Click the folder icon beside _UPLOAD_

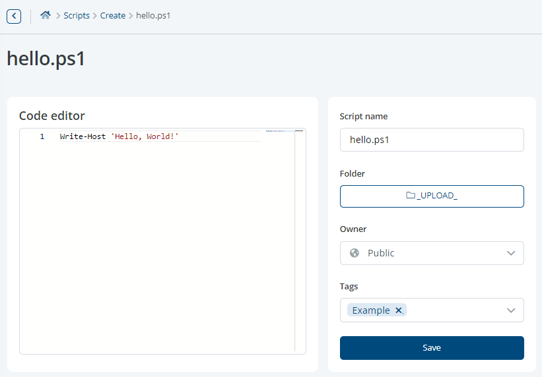(411, 196)
